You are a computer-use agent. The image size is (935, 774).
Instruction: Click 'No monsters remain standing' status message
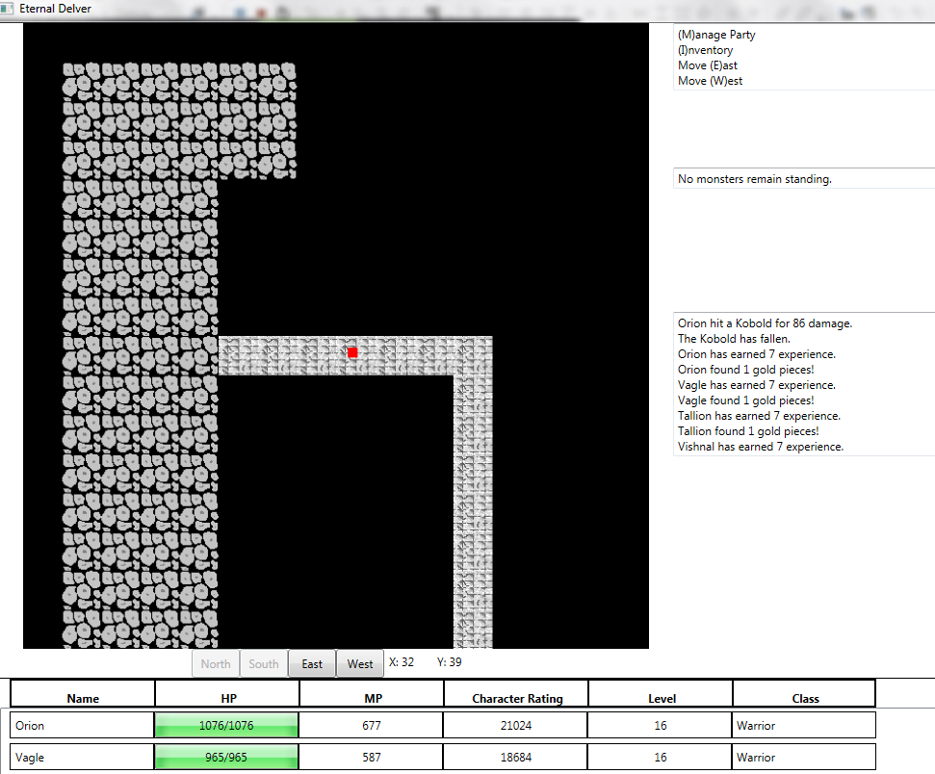click(754, 179)
